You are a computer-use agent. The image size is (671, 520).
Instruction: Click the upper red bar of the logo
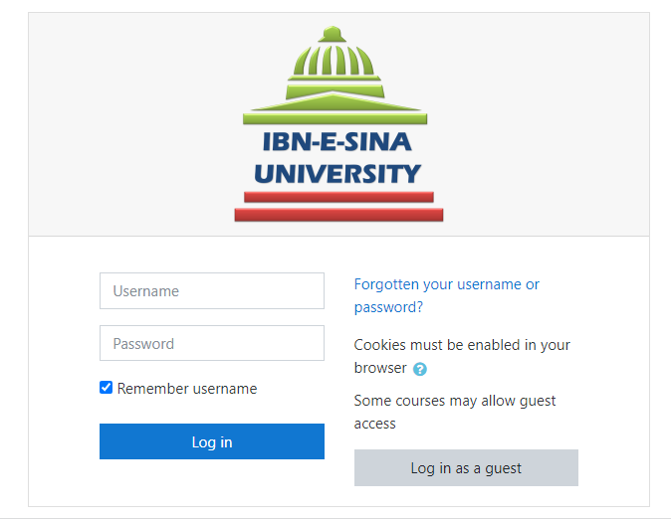pyautogui.click(x=338, y=197)
